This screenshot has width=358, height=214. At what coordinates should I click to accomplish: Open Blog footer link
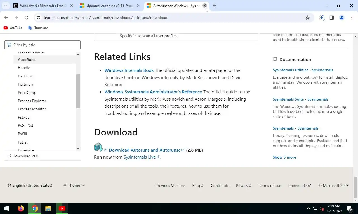198,186
